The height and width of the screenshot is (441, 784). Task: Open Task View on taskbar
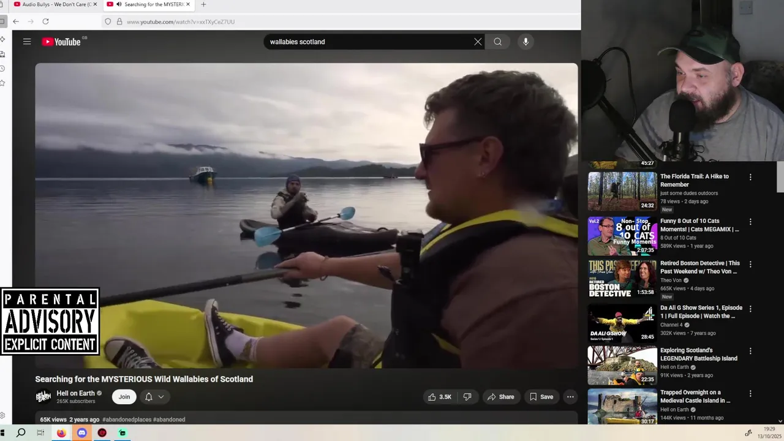coord(40,433)
